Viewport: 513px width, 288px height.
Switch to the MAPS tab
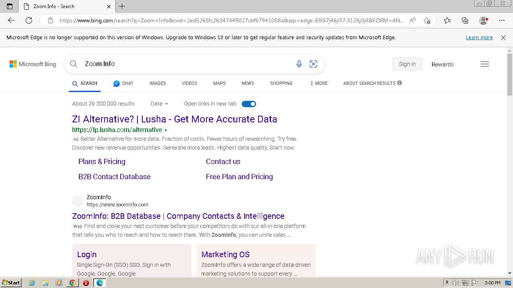point(219,83)
